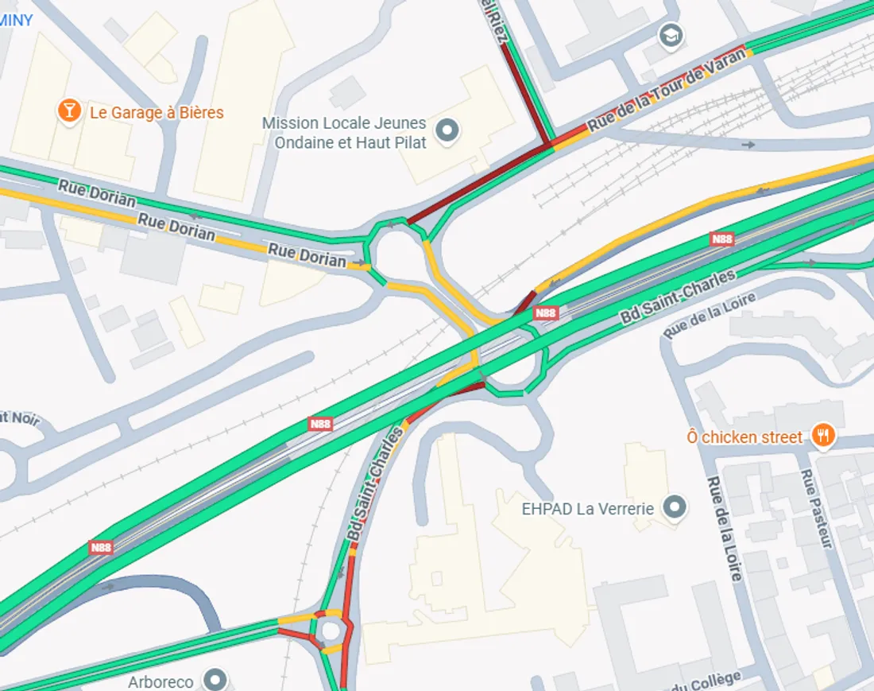This screenshot has width=874, height=691.
Task: Click the Rue de la Tour de Varan label
Action: pyautogui.click(x=666, y=89)
